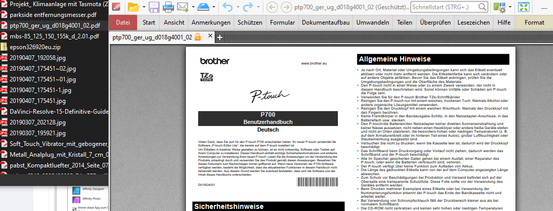
Task: Expand the Redo history dropdown
Action: 258,7
